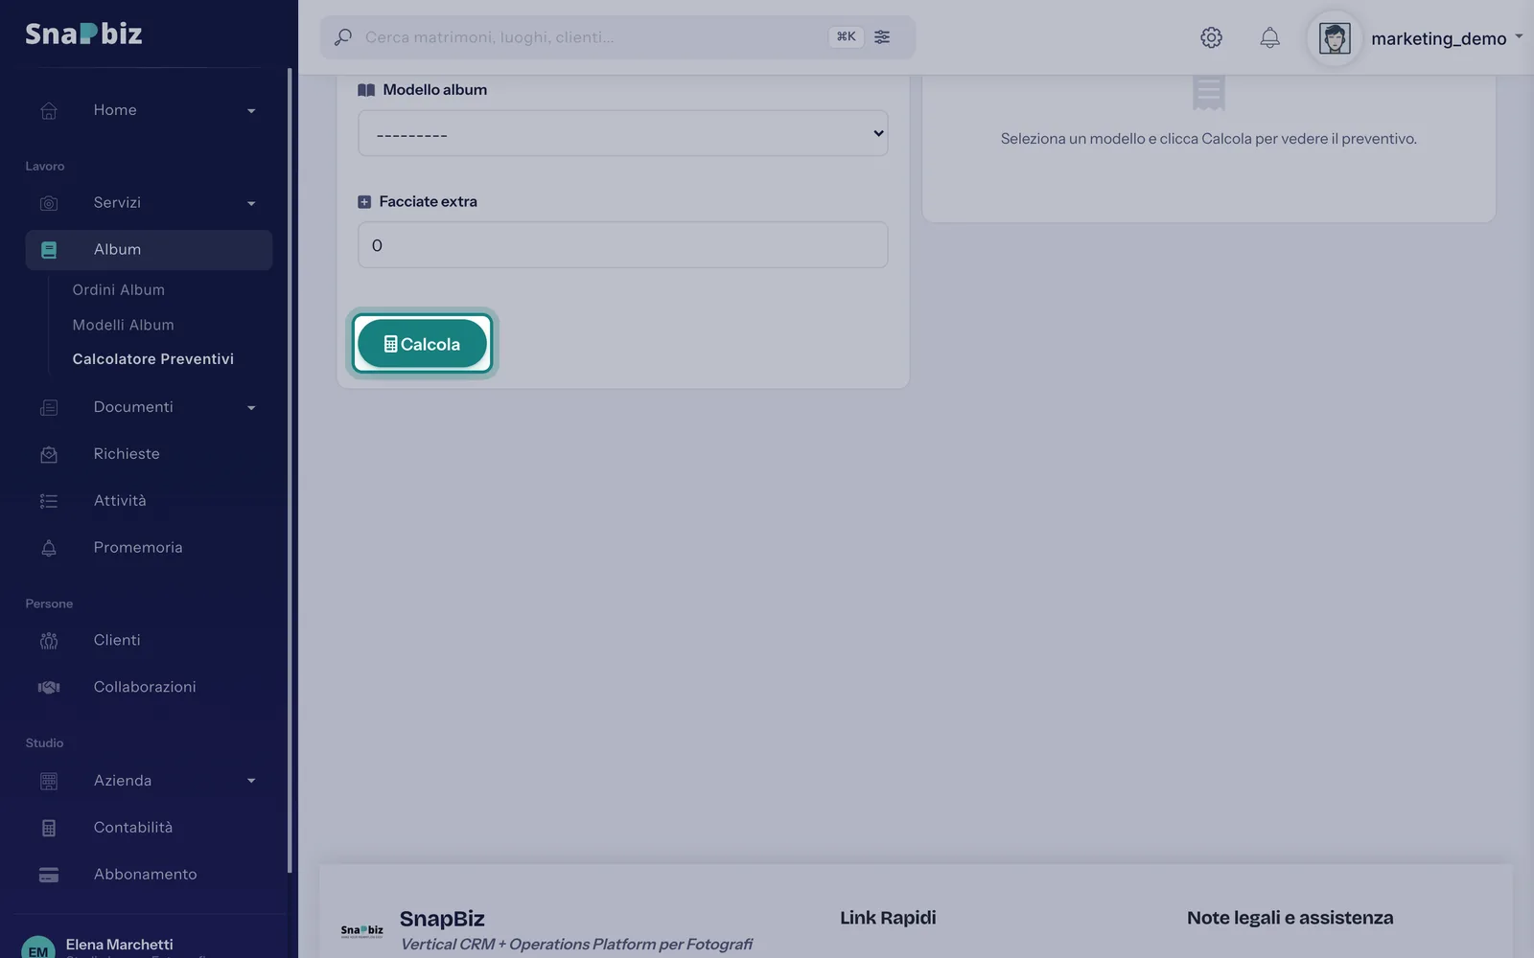
Task: Click the Clienti people icon
Action: (x=49, y=641)
